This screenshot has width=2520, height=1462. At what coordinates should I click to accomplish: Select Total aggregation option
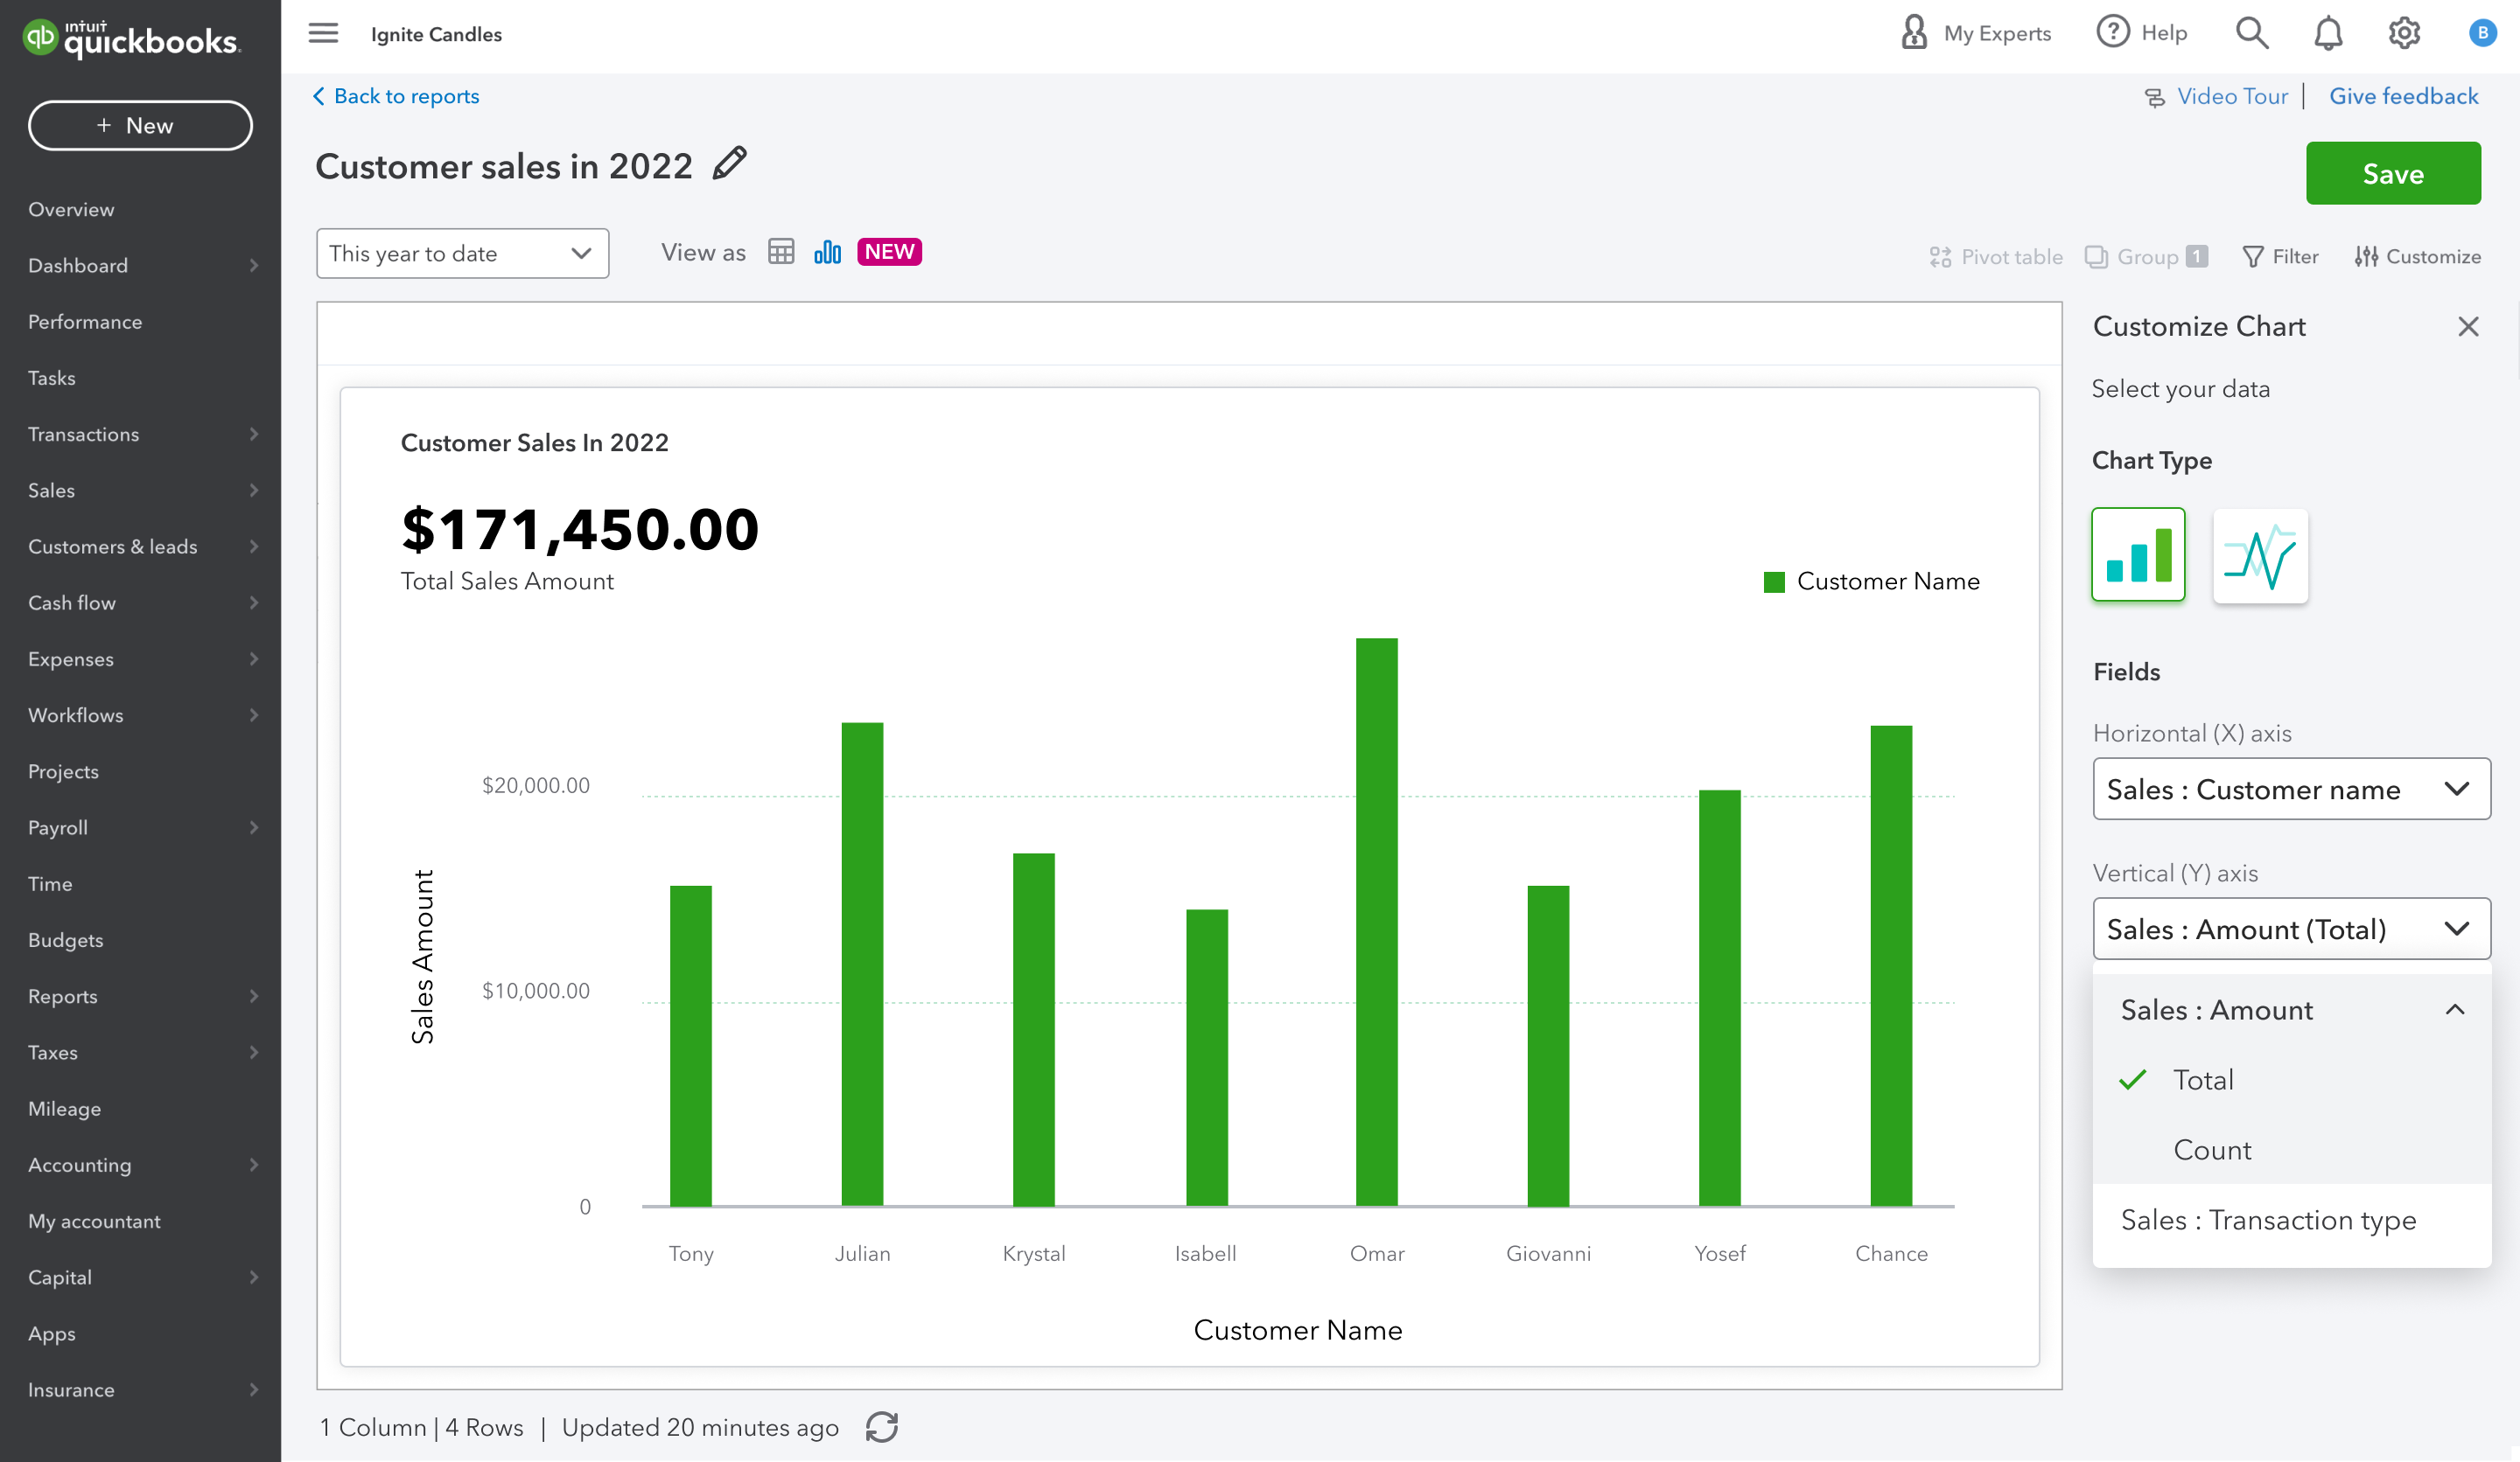tap(2291, 1080)
